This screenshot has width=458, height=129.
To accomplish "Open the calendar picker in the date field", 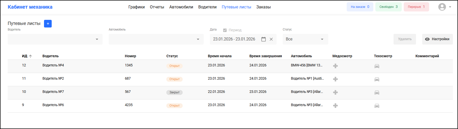I will tap(264, 39).
